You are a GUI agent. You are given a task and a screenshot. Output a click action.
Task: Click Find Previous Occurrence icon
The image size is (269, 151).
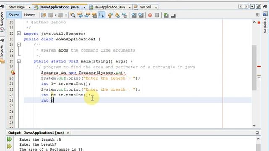point(80,15)
